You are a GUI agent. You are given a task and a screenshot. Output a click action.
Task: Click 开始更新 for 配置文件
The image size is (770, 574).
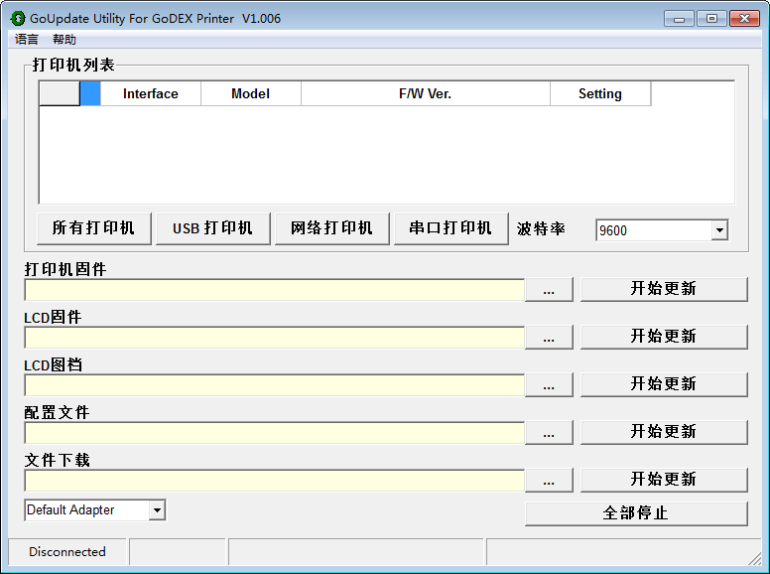coord(664,432)
